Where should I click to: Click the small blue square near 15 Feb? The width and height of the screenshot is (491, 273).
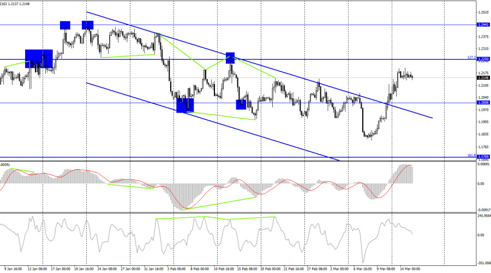point(241,105)
